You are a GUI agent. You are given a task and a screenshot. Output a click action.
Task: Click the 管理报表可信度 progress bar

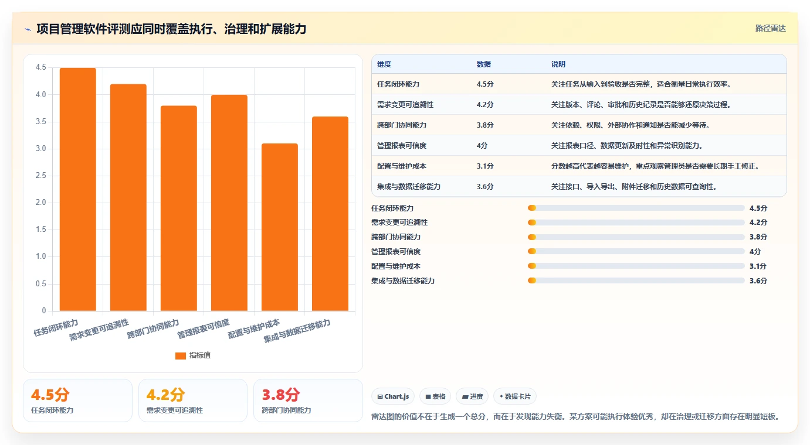(636, 252)
